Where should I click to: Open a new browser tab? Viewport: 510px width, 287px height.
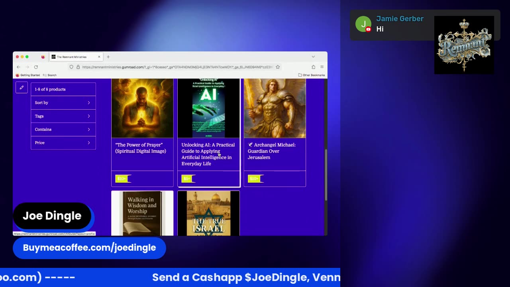point(108,57)
